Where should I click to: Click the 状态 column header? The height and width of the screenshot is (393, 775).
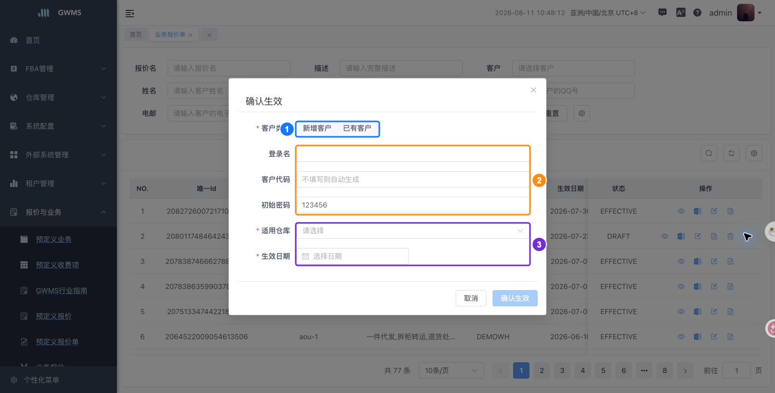pyautogui.click(x=619, y=189)
